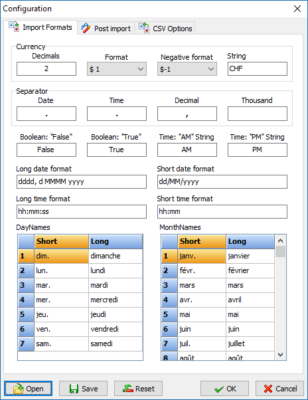Select MonthNames row header 3
This screenshot has height=400, width=308.
coord(169,285)
